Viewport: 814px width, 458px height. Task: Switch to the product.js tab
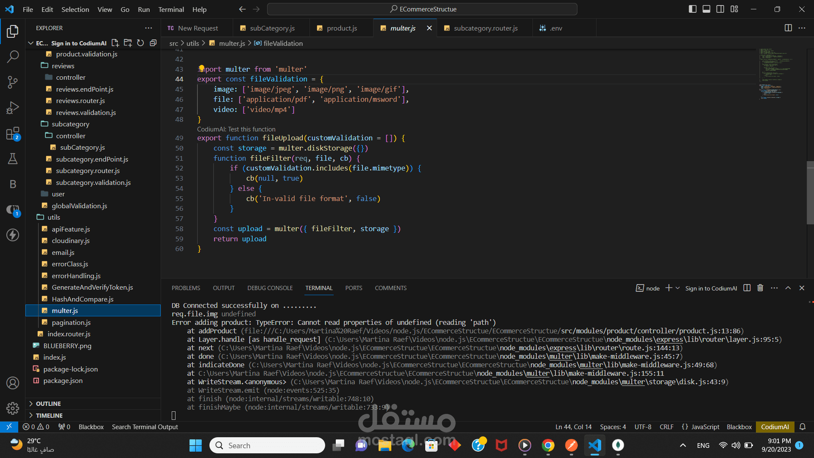click(x=341, y=28)
